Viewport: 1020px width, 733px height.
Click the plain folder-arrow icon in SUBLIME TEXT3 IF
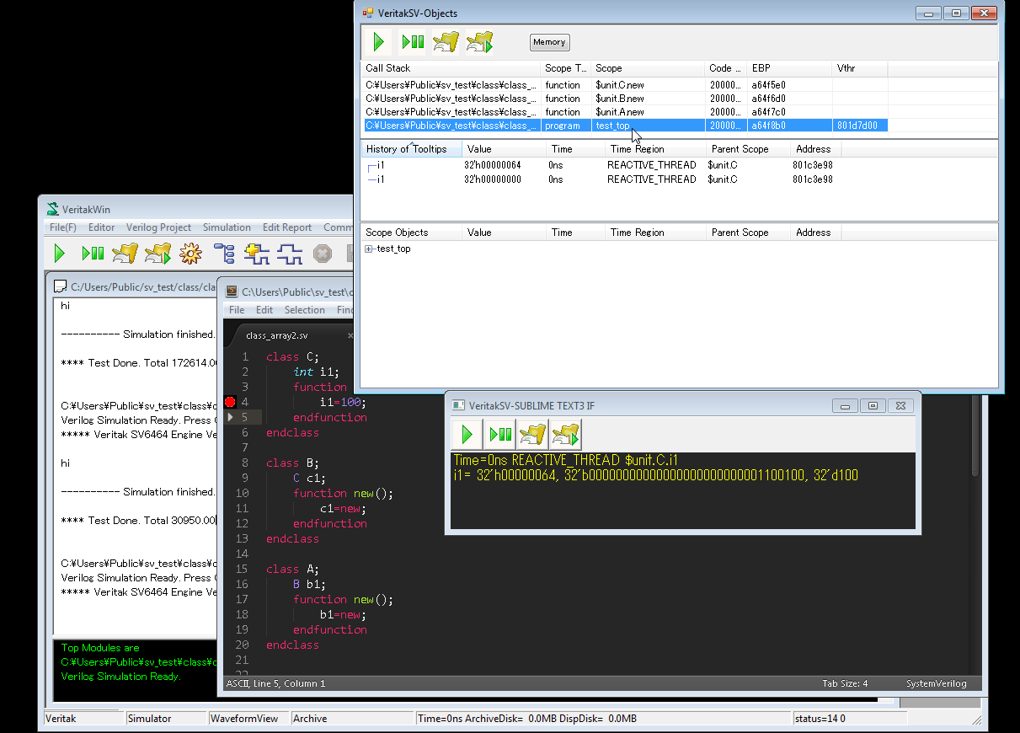[x=532, y=435]
